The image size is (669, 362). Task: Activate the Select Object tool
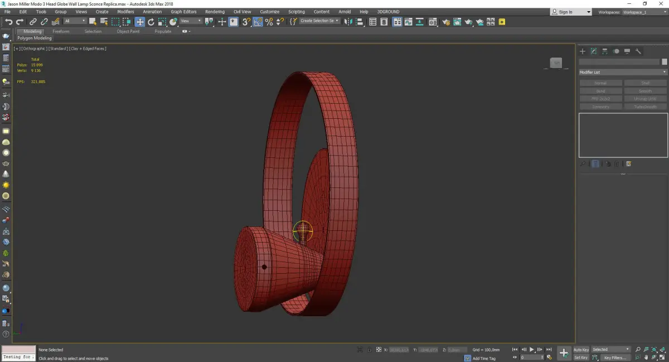pos(93,22)
